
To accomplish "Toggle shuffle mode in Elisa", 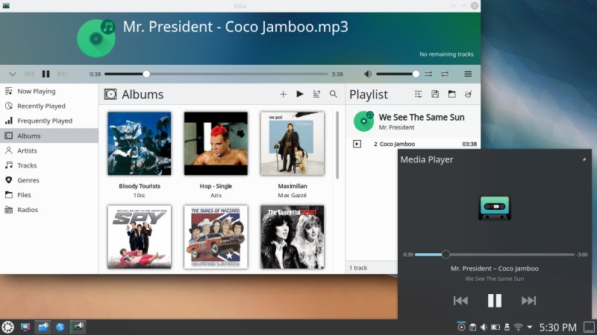I will [428, 74].
